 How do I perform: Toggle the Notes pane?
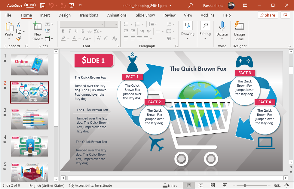tap(170, 185)
